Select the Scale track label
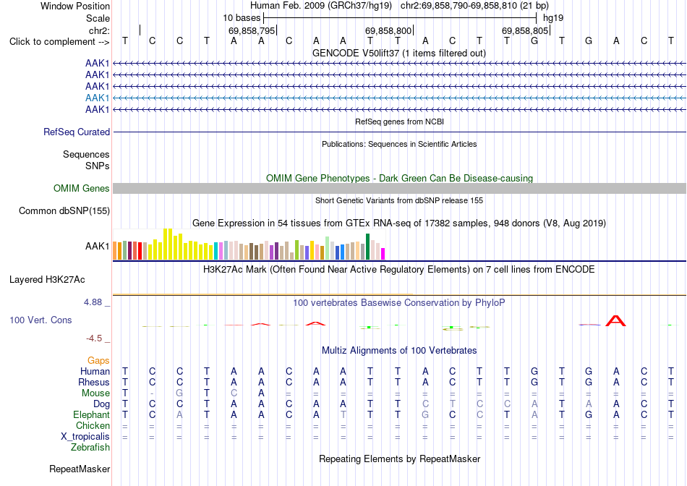687x486 pixels. [98, 18]
